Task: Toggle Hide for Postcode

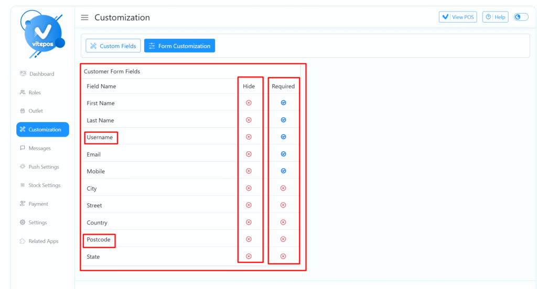Action: point(249,239)
